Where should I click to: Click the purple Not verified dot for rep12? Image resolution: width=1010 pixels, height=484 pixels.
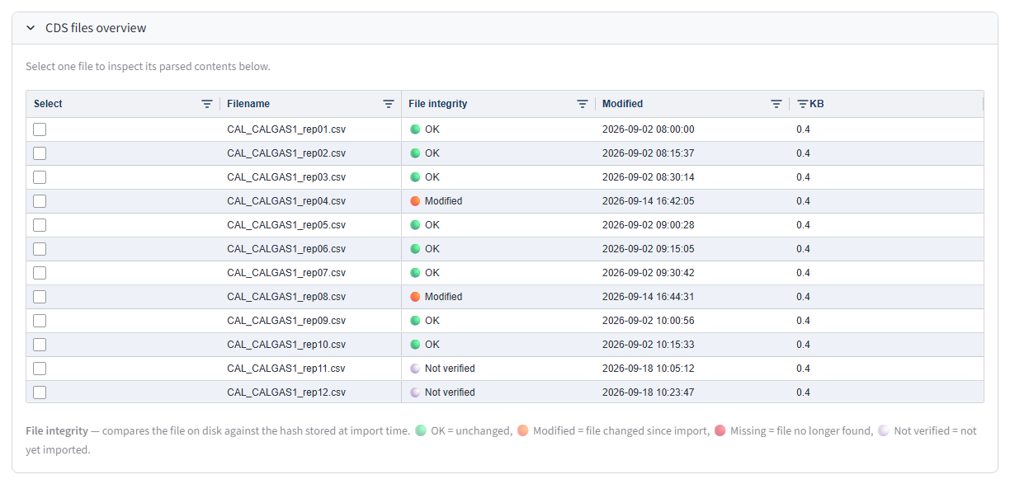[x=415, y=392]
